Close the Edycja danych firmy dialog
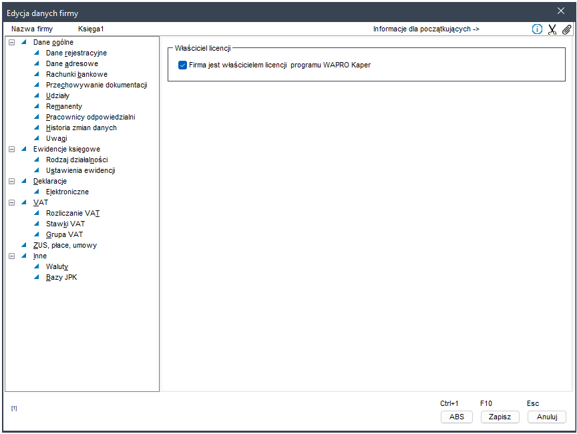577x434 pixels. 561,11
